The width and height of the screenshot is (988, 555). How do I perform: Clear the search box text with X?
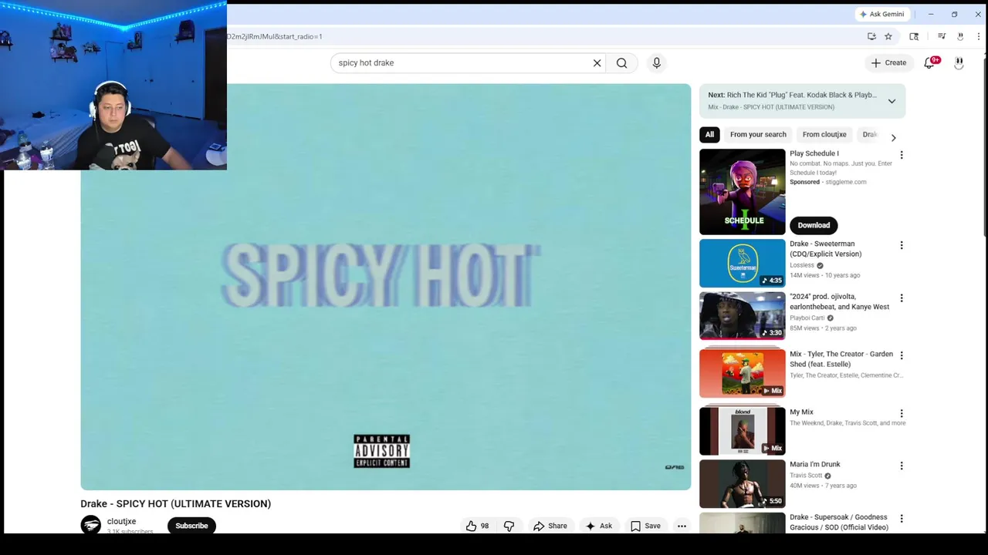(597, 63)
